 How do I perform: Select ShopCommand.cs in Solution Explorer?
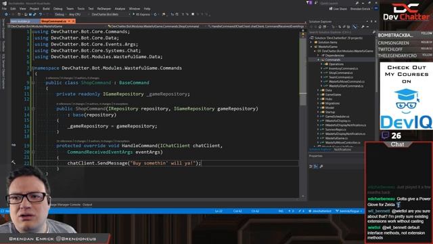click(x=340, y=73)
